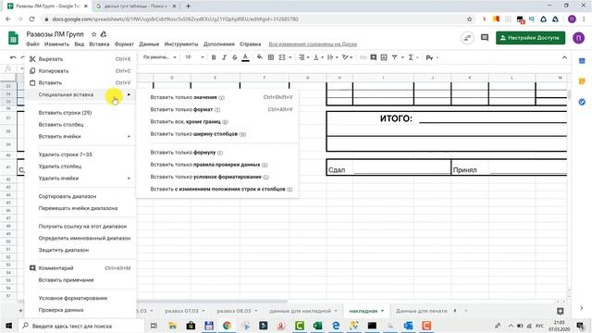Open Chrome from the taskbar
Viewport: 592px width, 333px height.
[x=227, y=326]
